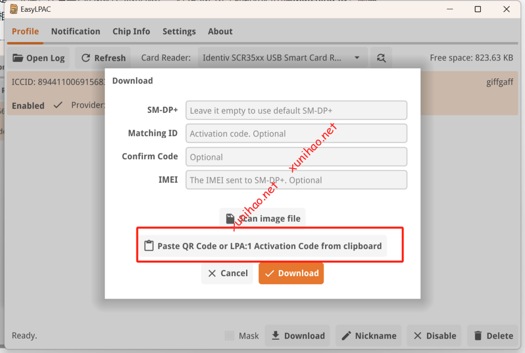525x353 pixels.
Task: Click the card reader rescan icon
Action: (381, 58)
